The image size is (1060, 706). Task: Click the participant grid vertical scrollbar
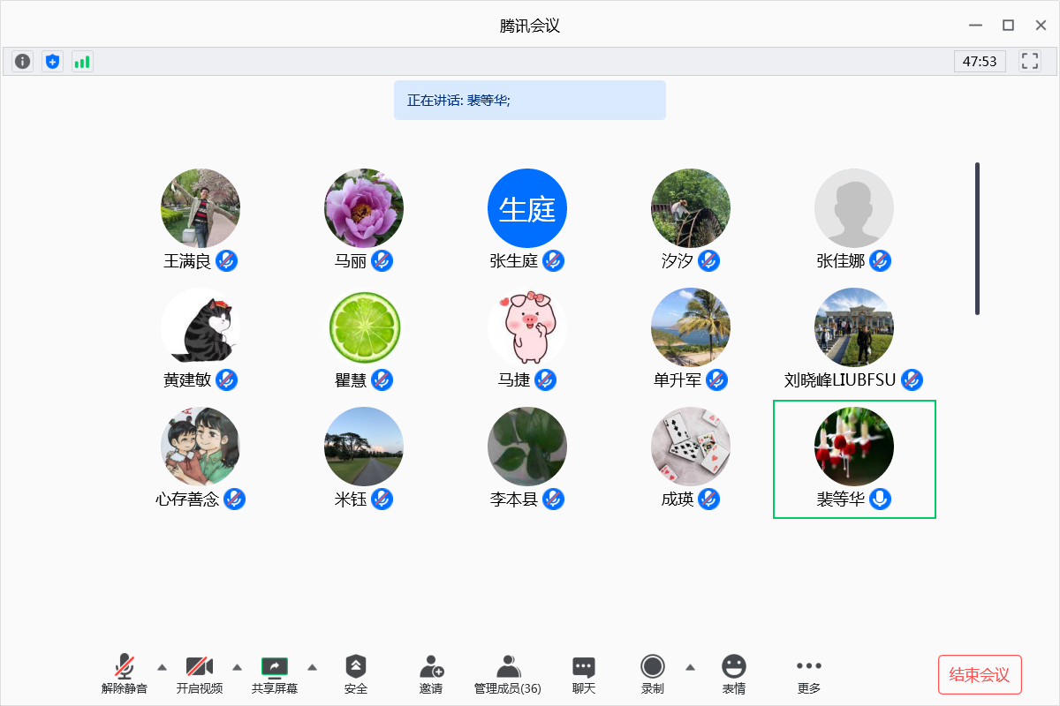coord(977,238)
